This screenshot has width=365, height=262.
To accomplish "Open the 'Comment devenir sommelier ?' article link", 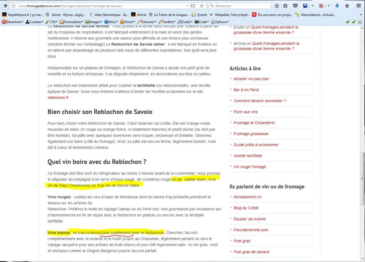I will coord(259,101).
